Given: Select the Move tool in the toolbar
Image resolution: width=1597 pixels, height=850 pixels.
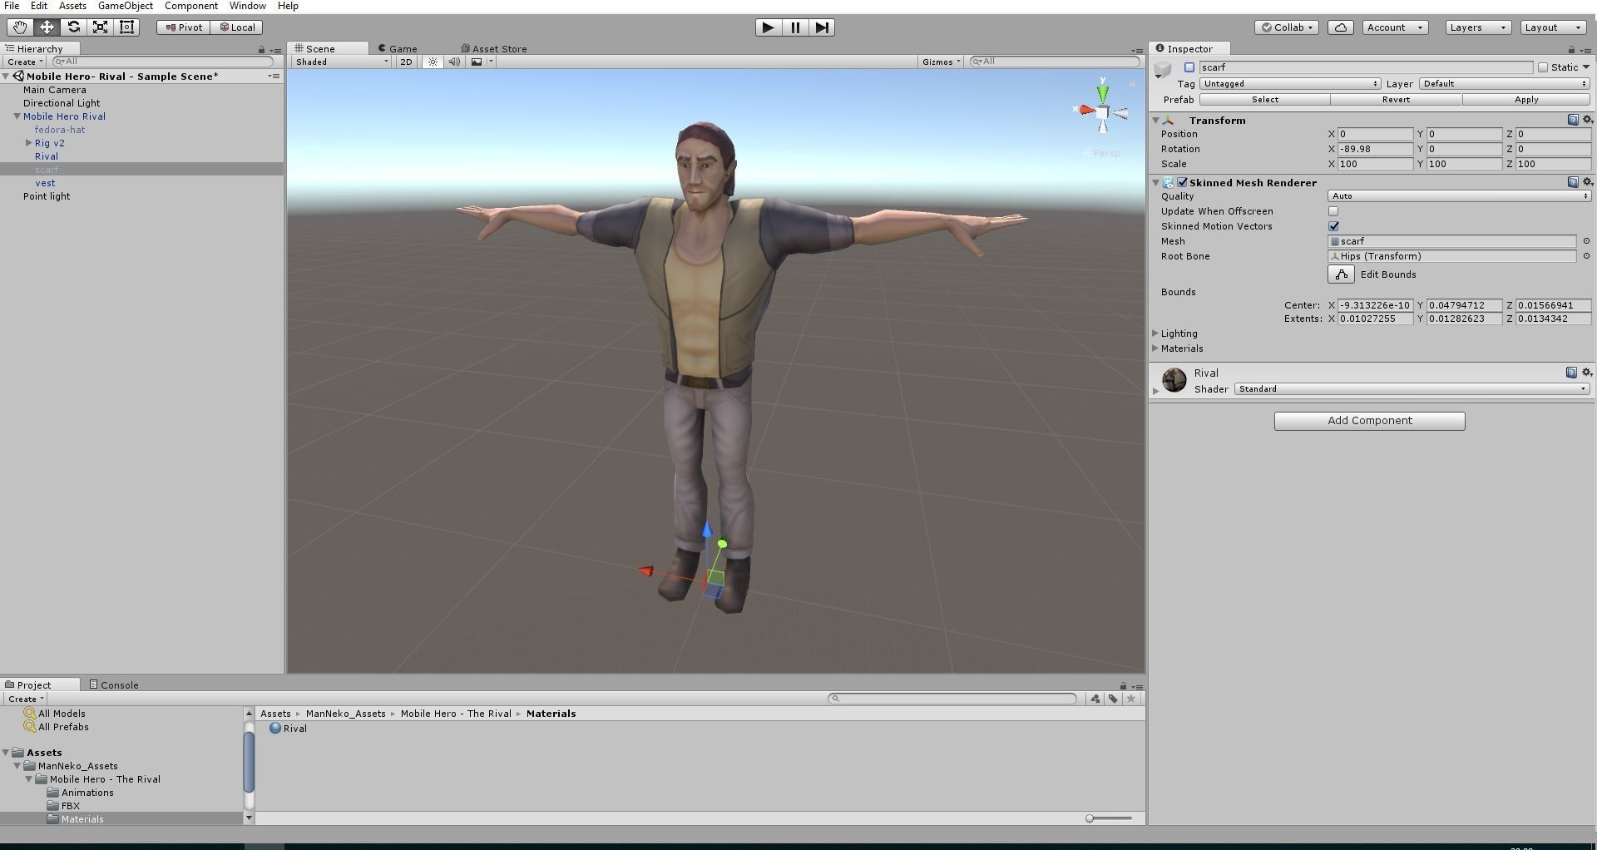Looking at the screenshot, I should [x=47, y=27].
